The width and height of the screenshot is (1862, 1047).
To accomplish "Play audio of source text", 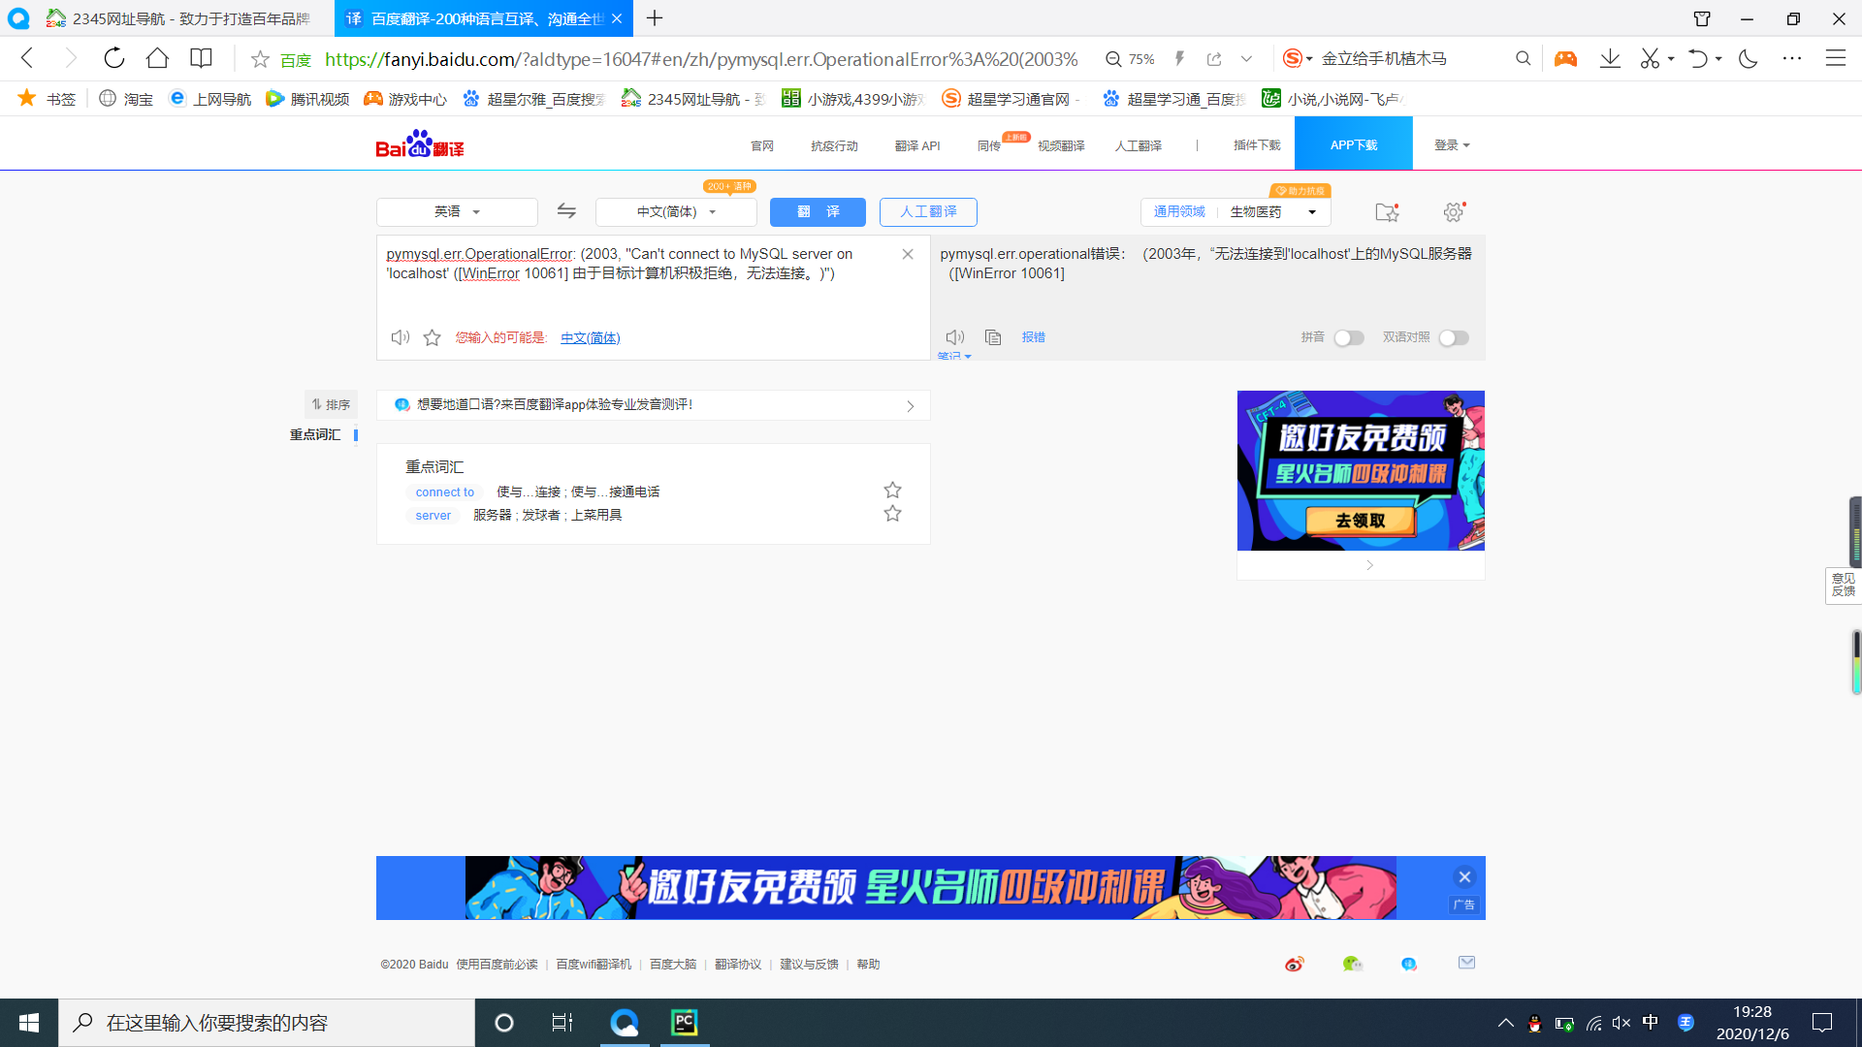I will [x=400, y=337].
